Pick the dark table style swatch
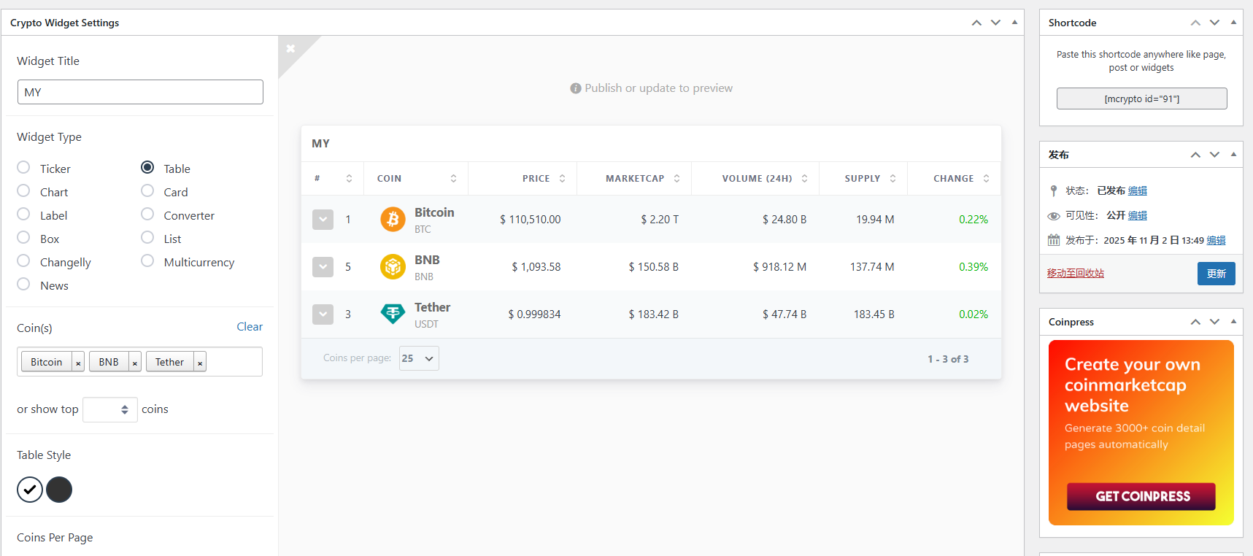Viewport: 1253px width, 556px height. [x=59, y=490]
